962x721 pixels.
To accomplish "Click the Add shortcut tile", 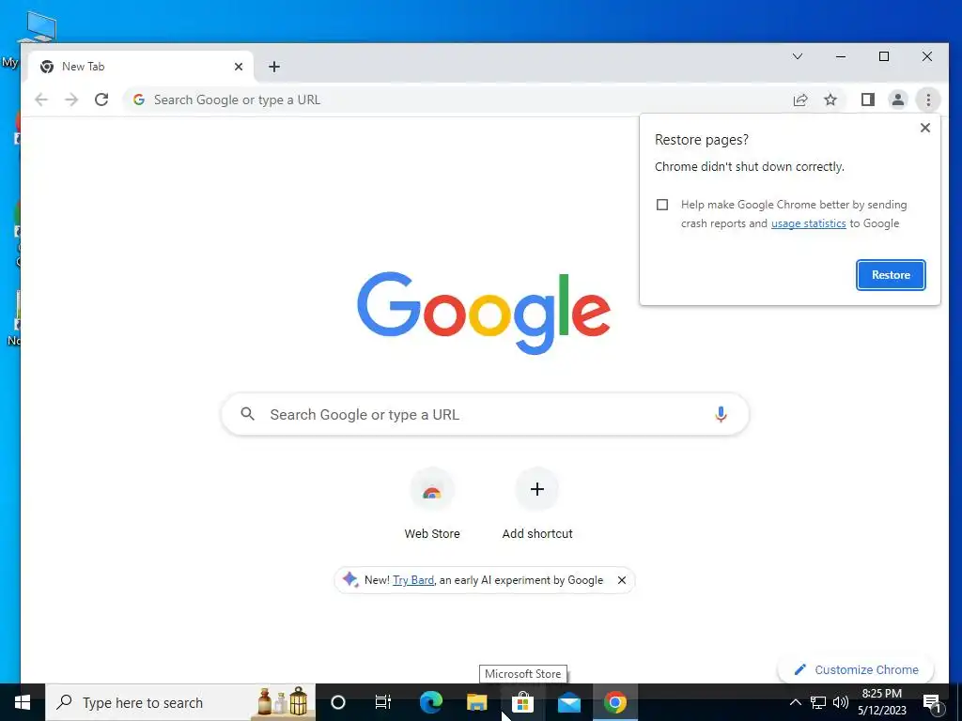I will click(x=537, y=504).
